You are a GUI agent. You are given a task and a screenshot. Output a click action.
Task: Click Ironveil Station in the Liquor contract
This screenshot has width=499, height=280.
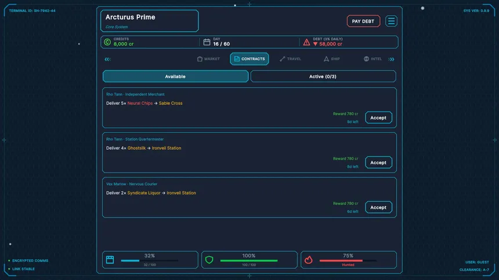pyautogui.click(x=182, y=193)
